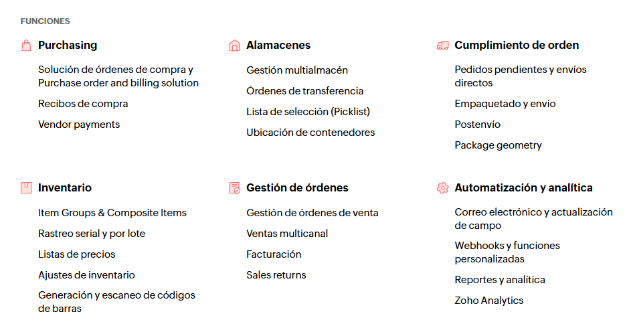Open the Alamacenes section heading

(278, 46)
